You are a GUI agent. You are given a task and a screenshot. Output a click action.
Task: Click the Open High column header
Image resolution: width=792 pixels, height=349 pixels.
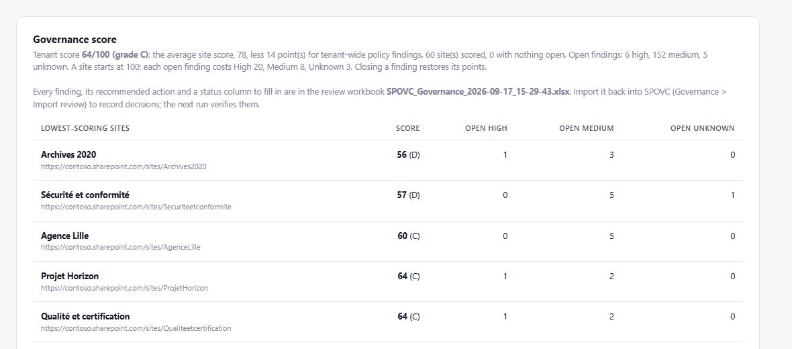[486, 128]
